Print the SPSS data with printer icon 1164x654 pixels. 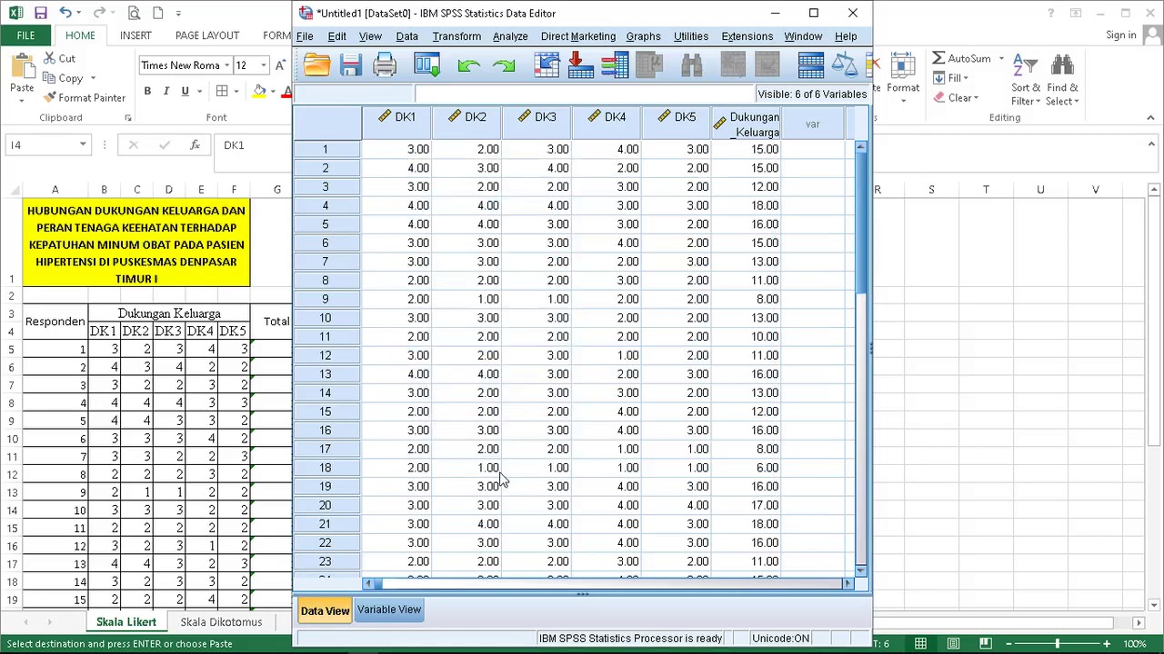(x=385, y=64)
